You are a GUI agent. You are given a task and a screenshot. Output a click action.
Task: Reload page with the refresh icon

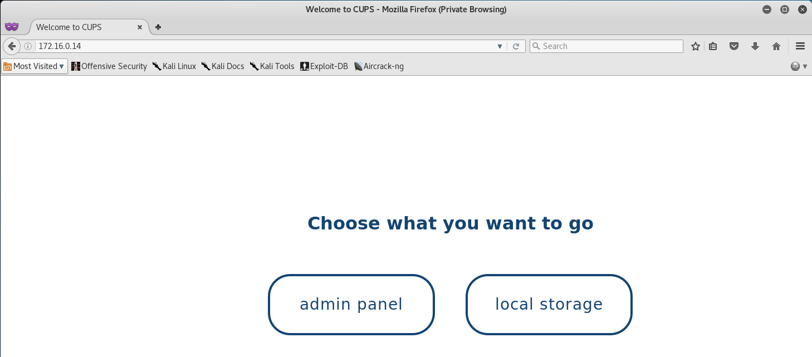click(x=516, y=46)
